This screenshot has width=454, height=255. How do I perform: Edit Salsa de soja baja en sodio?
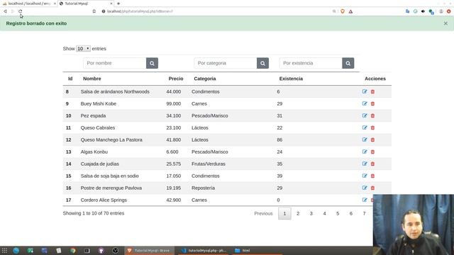(365, 176)
